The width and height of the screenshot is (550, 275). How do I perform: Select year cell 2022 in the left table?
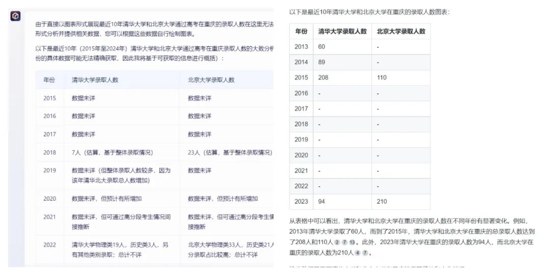tap(49, 245)
